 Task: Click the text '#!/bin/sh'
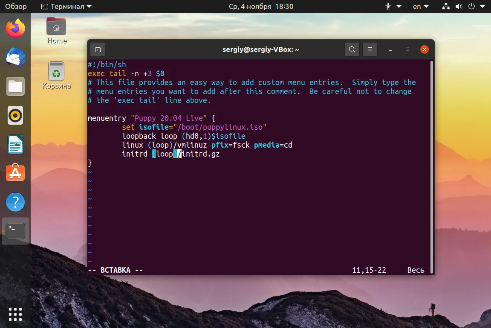tap(107, 64)
